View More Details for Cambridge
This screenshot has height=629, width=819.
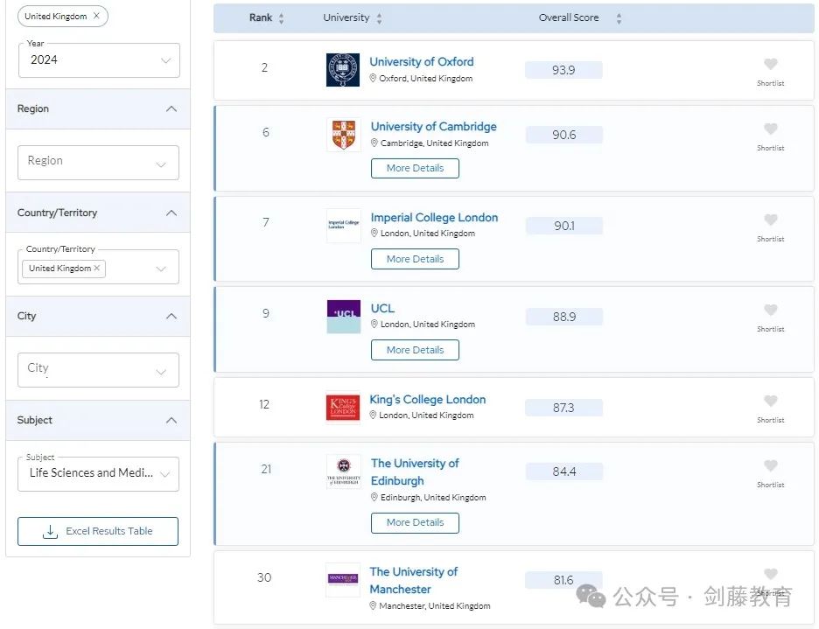tap(416, 168)
